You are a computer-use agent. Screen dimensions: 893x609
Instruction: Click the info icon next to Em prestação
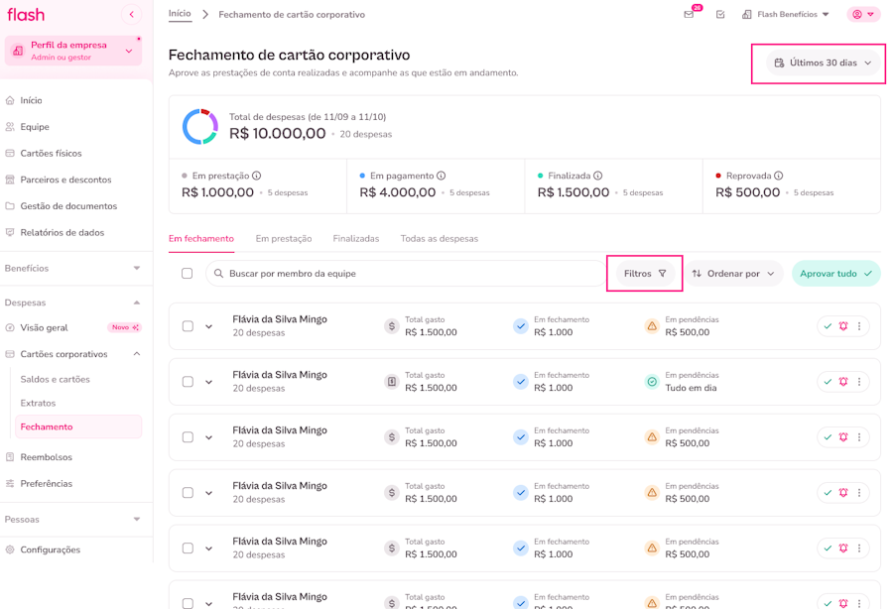click(257, 176)
